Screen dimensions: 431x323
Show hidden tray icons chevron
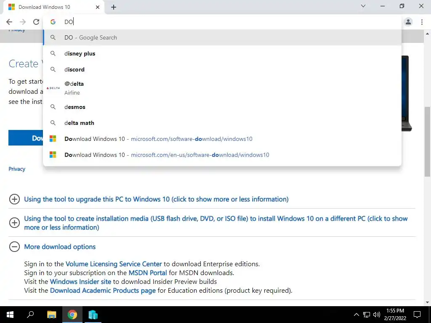(x=356, y=315)
